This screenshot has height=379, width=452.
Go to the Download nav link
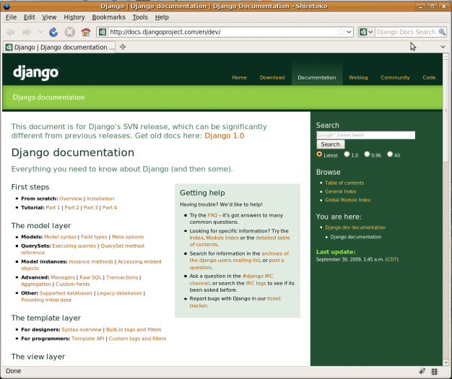click(x=272, y=77)
